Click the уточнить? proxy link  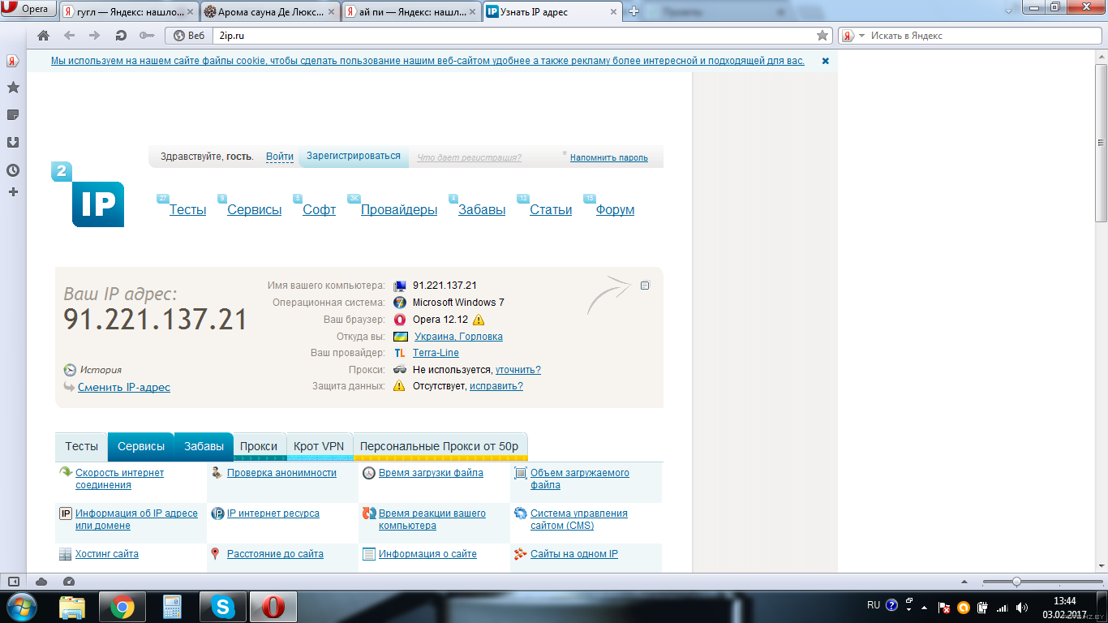tap(518, 370)
